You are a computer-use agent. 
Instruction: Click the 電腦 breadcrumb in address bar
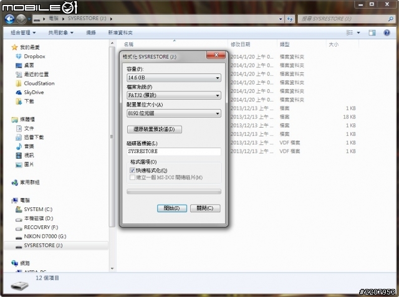(54, 19)
